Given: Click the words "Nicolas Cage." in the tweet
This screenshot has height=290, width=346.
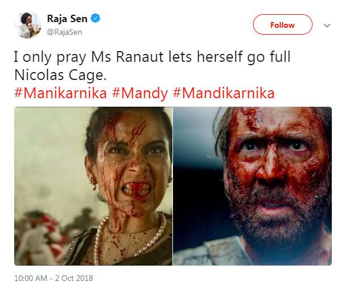Looking at the screenshot, I should click(x=52, y=76).
